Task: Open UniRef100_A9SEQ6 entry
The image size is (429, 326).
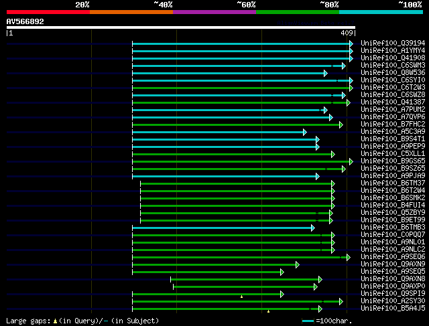Action: [x=393, y=257]
